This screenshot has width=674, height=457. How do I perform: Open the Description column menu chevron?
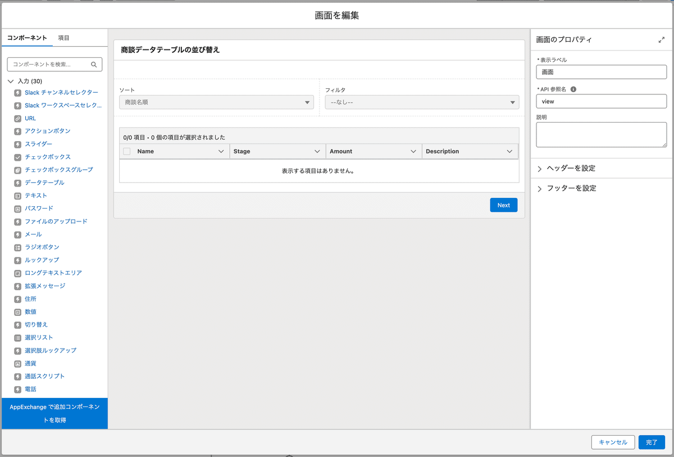(509, 151)
